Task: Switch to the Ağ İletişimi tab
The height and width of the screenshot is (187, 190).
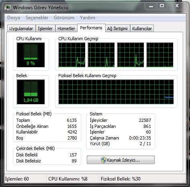Action: 117,29
